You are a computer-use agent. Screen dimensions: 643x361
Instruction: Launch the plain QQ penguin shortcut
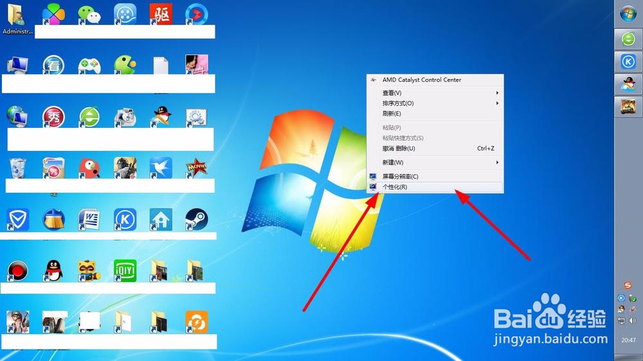(x=53, y=270)
